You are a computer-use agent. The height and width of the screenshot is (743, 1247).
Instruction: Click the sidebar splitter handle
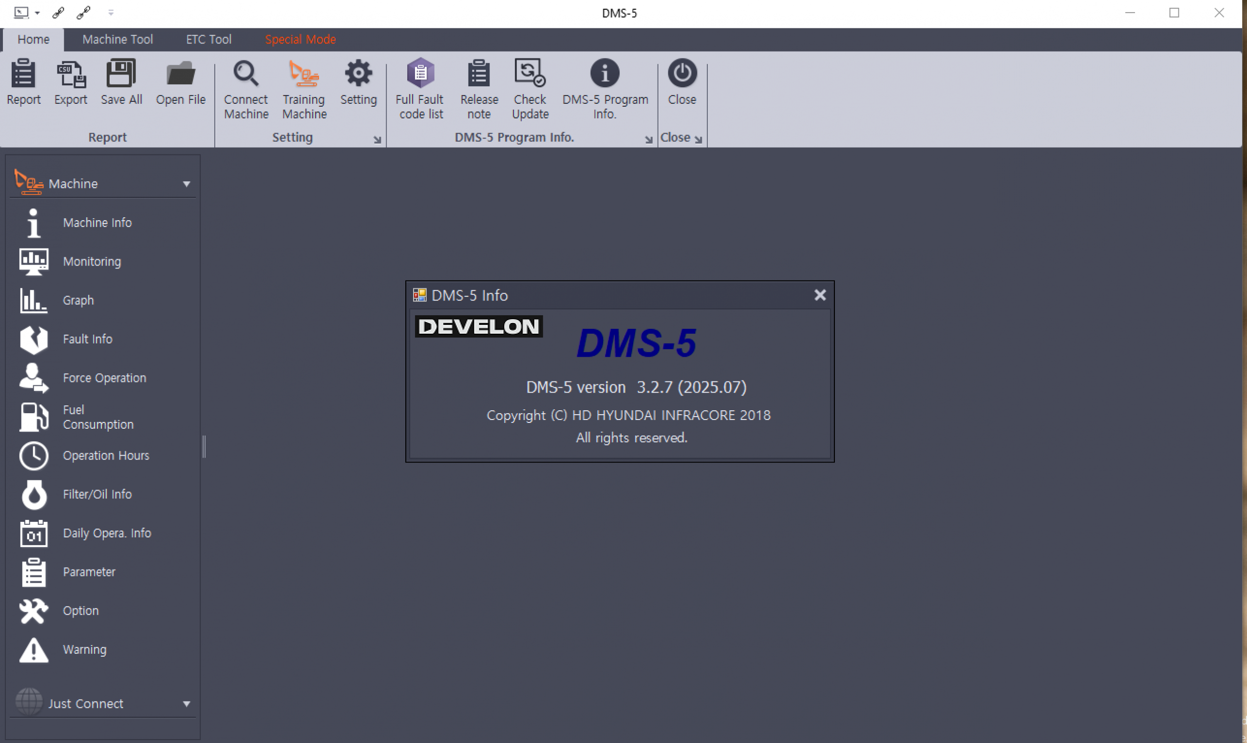click(x=204, y=446)
